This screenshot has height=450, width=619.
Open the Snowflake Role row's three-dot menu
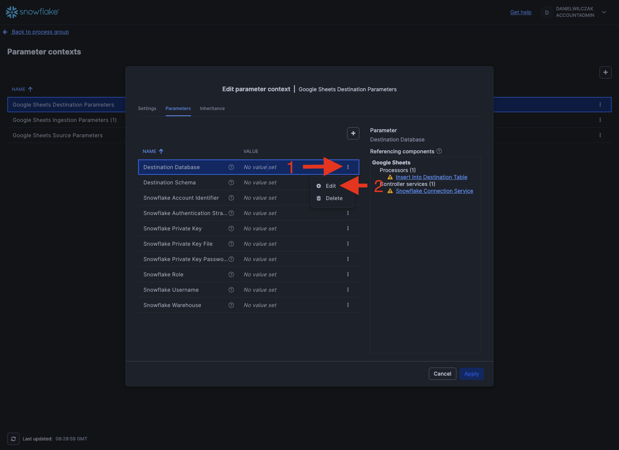click(x=348, y=274)
